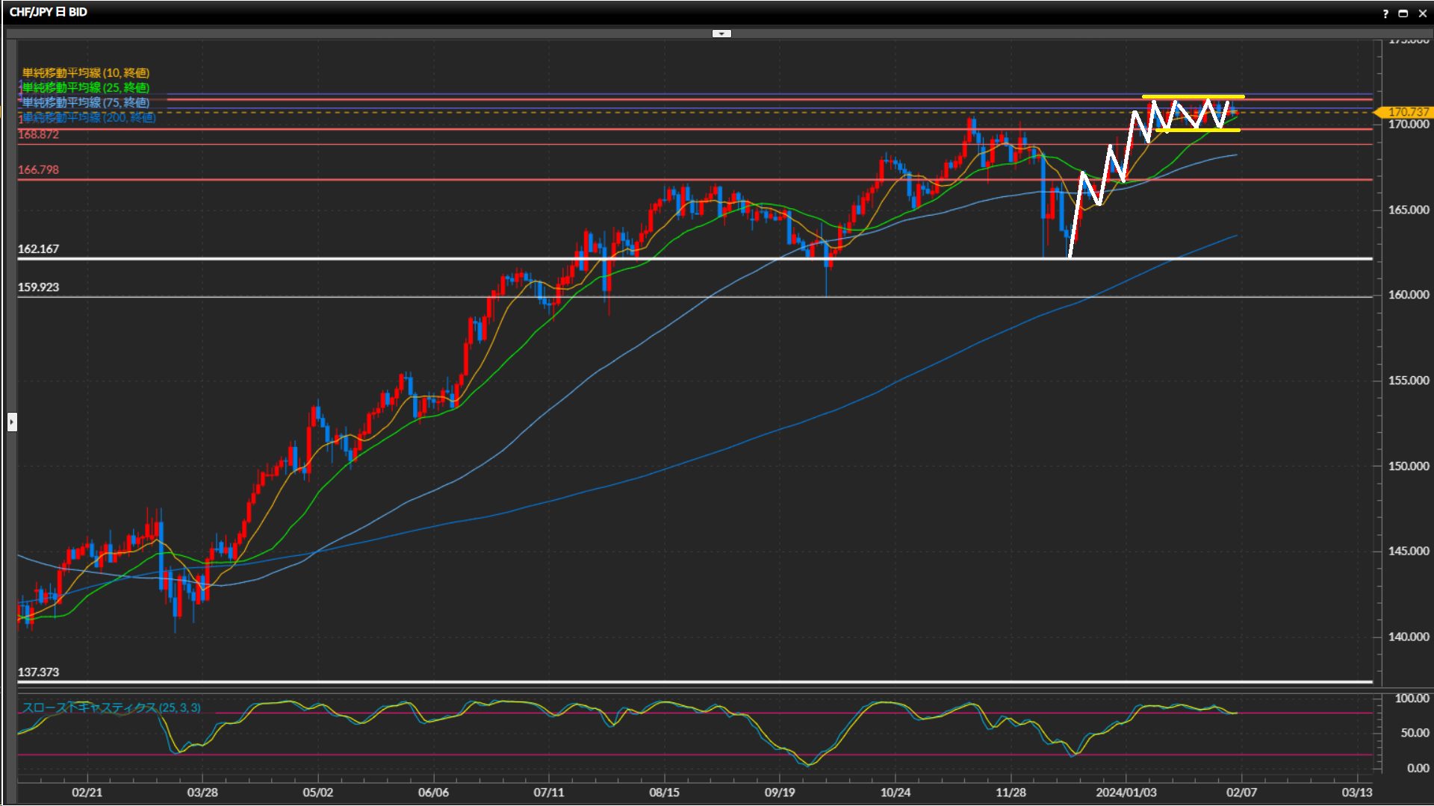This screenshot has width=1434, height=806.
Task: Select the blue SMA (200) indicator label
Action: click(90, 117)
